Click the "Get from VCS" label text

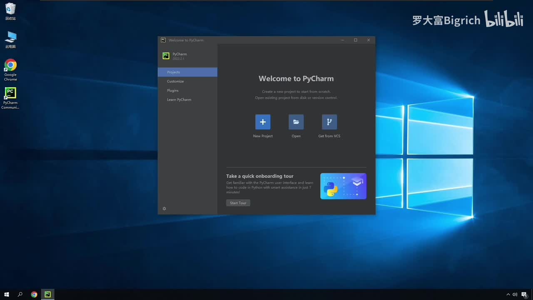329,136
